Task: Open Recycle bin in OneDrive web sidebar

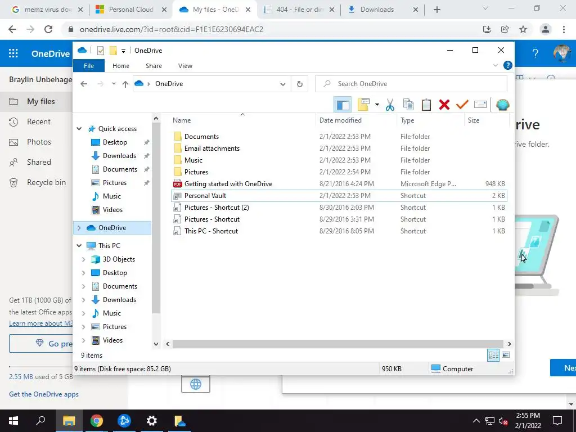Action: point(46,183)
